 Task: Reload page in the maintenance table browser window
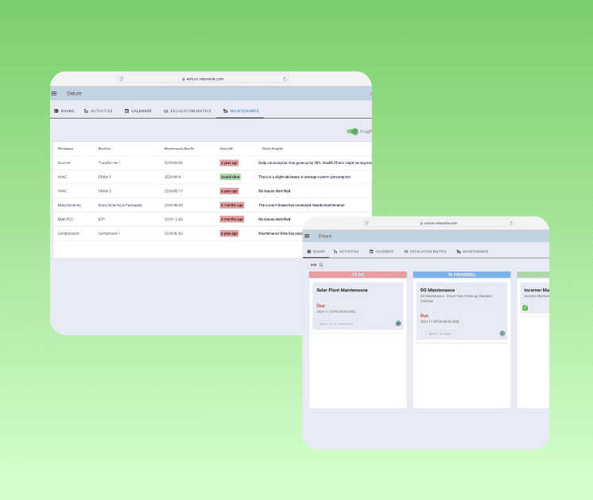[285, 79]
